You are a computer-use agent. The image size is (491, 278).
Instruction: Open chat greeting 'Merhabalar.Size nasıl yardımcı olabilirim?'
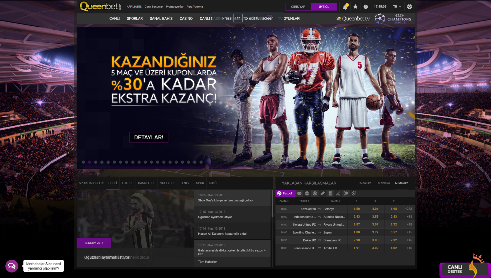coord(44,266)
